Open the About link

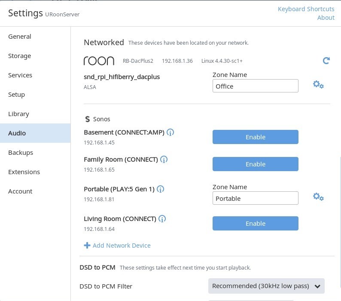point(326,18)
